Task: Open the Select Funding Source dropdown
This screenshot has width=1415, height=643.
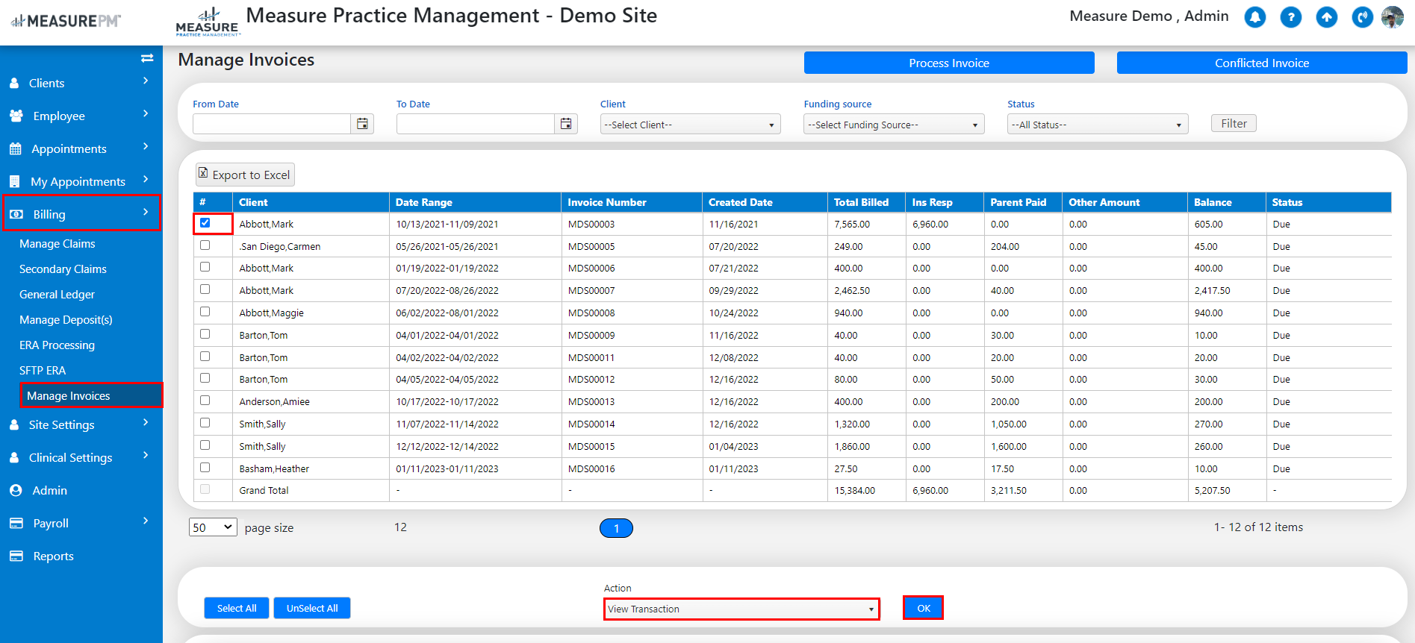Action: tap(894, 125)
